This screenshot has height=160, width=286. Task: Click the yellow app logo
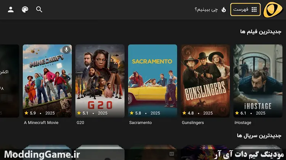click(x=273, y=10)
